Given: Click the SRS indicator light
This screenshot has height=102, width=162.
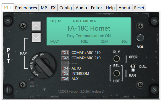Looking at the screenshot, I should 32,81.
